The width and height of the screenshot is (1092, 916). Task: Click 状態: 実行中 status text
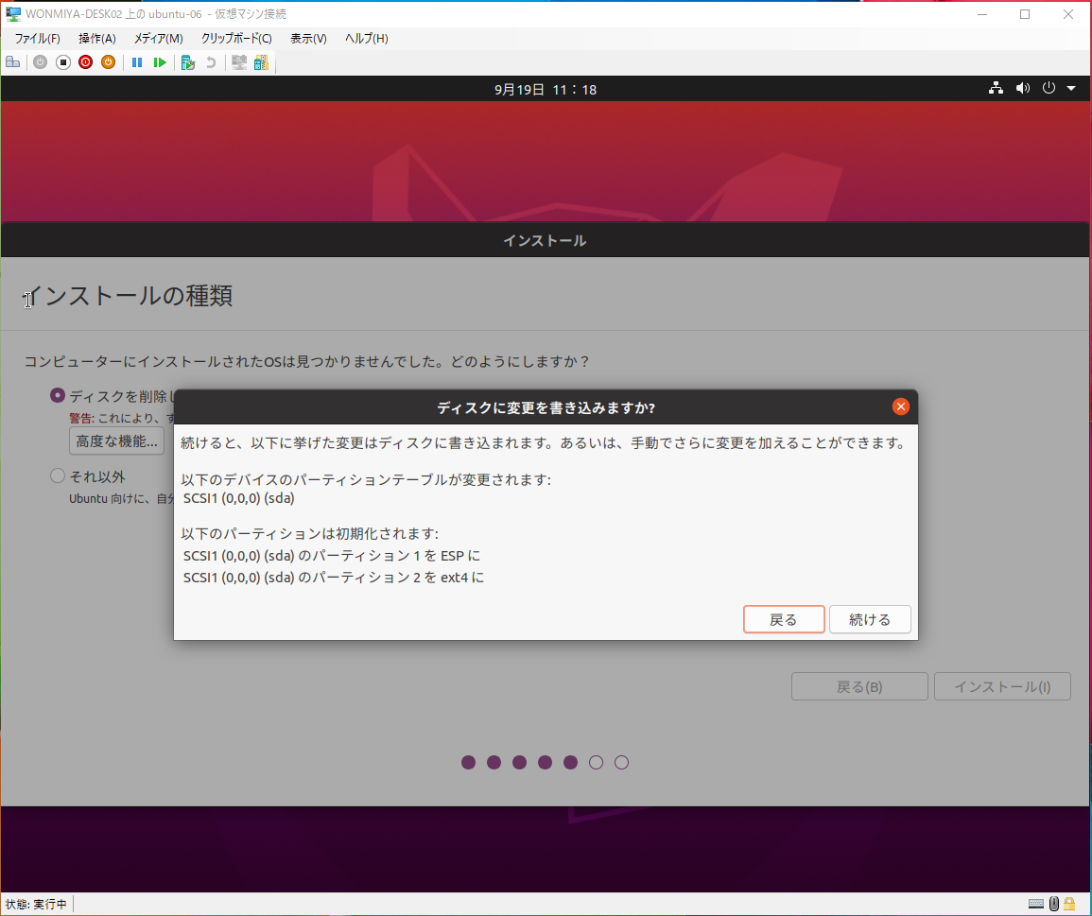pos(36,904)
